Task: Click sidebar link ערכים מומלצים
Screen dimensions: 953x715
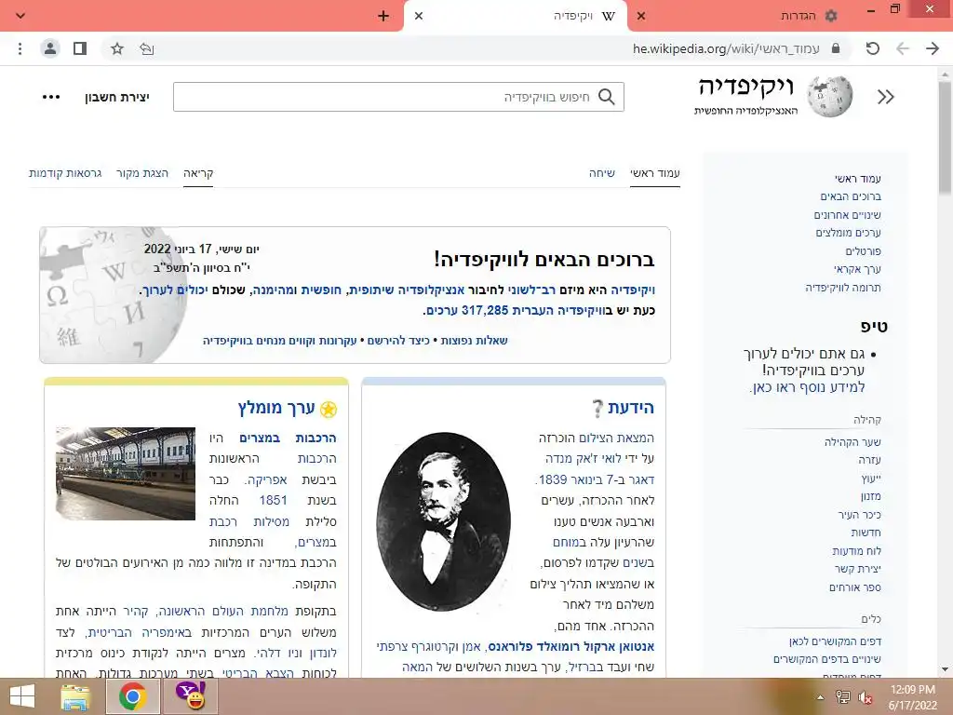Action: click(x=848, y=233)
